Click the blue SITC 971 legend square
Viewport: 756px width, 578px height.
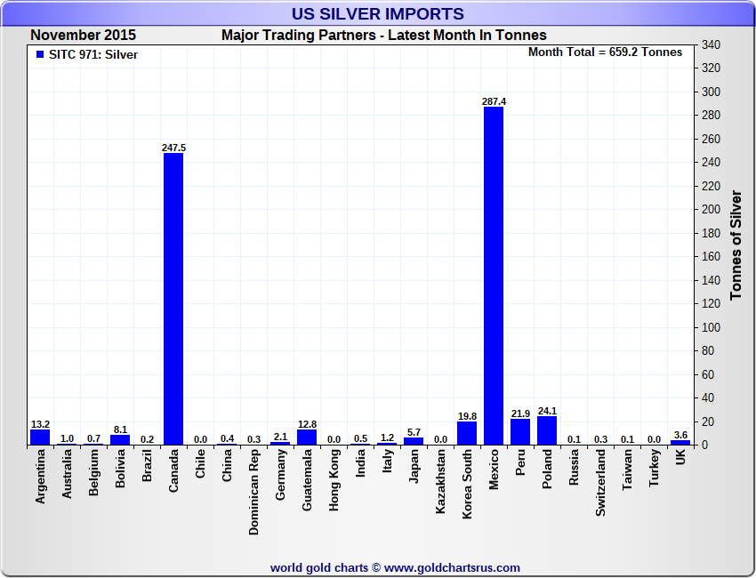click(39, 55)
